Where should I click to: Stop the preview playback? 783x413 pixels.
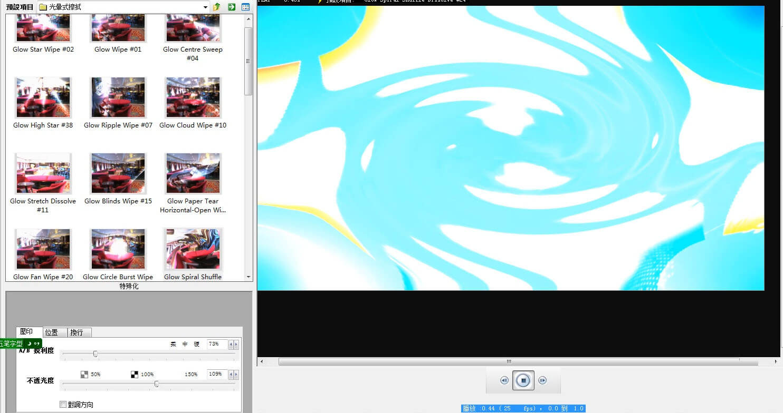click(523, 380)
